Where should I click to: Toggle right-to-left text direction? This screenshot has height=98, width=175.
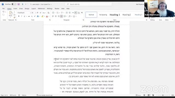pyautogui.click(x=76, y=13)
